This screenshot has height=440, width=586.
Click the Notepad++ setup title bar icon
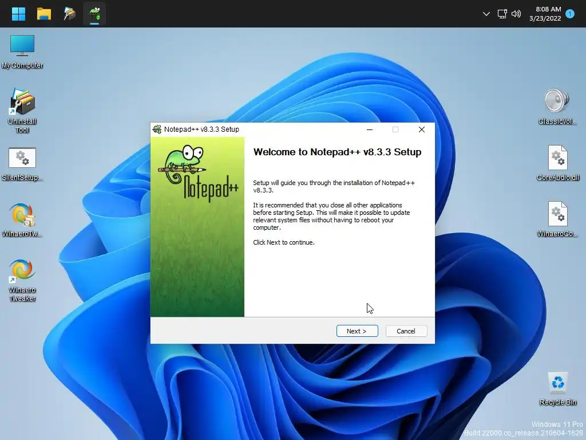(157, 129)
